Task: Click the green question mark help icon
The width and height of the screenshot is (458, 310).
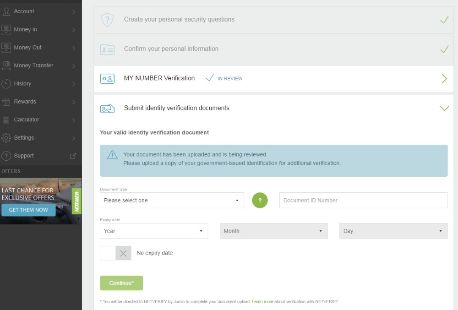Action: [260, 201]
